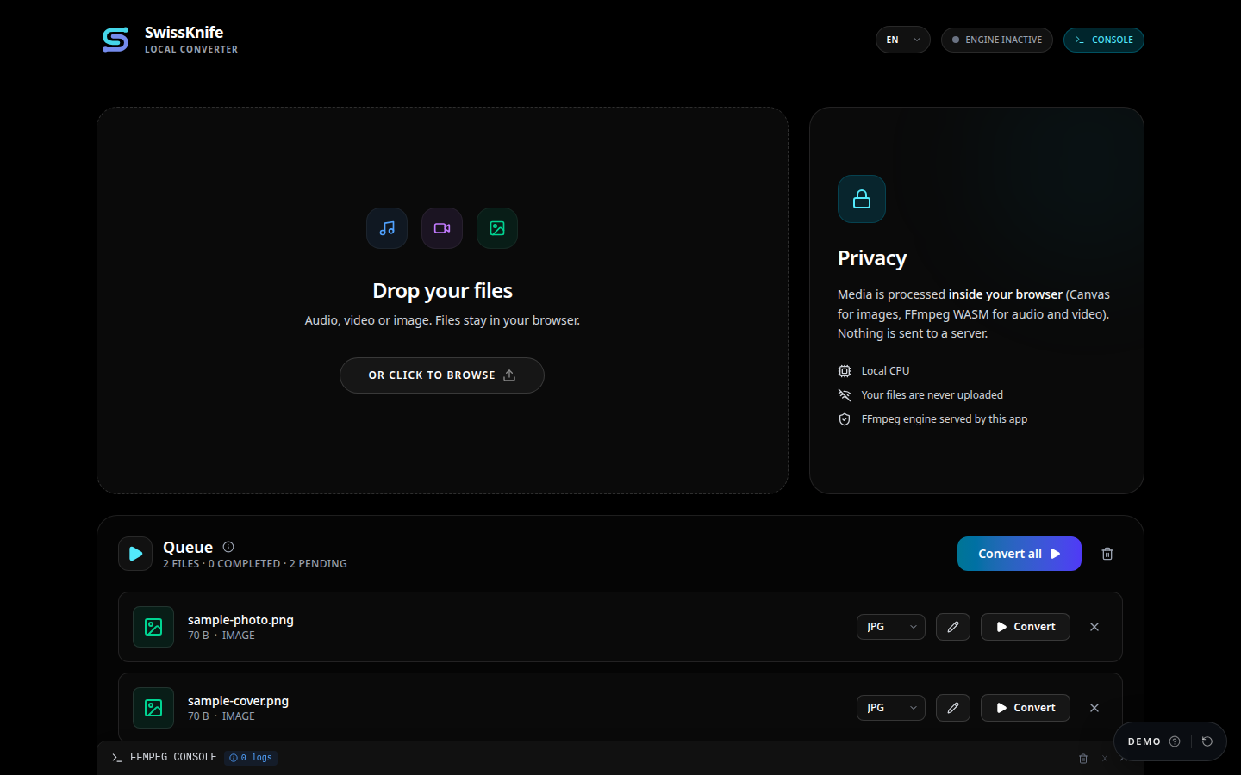Click the Drop your files heading
Screen dimensions: 1241x775
point(442,291)
